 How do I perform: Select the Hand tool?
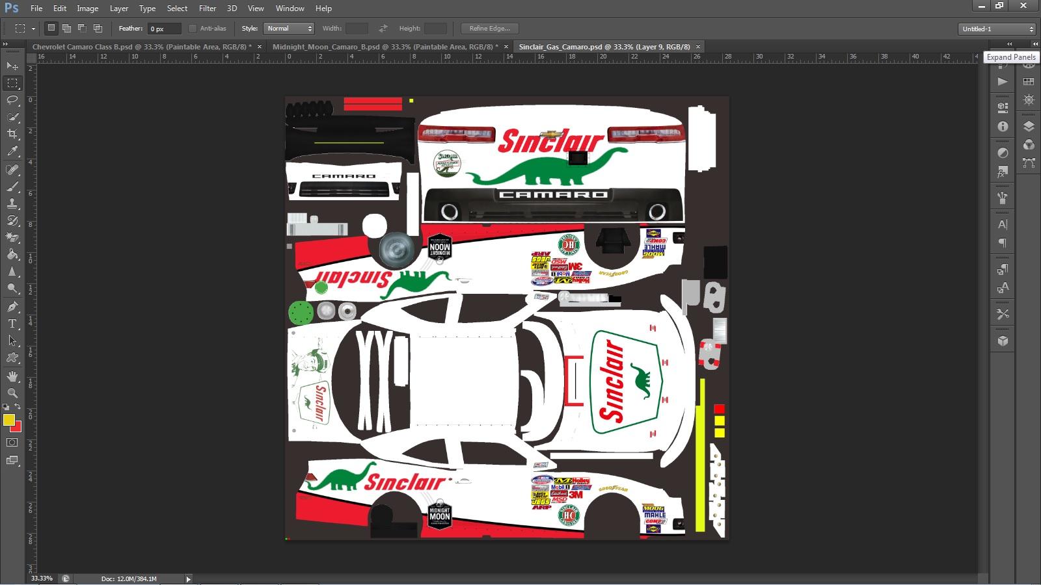point(12,376)
